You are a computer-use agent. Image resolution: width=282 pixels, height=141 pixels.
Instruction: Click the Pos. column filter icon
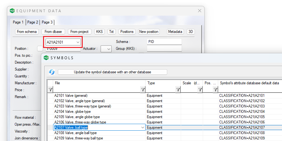215,90
